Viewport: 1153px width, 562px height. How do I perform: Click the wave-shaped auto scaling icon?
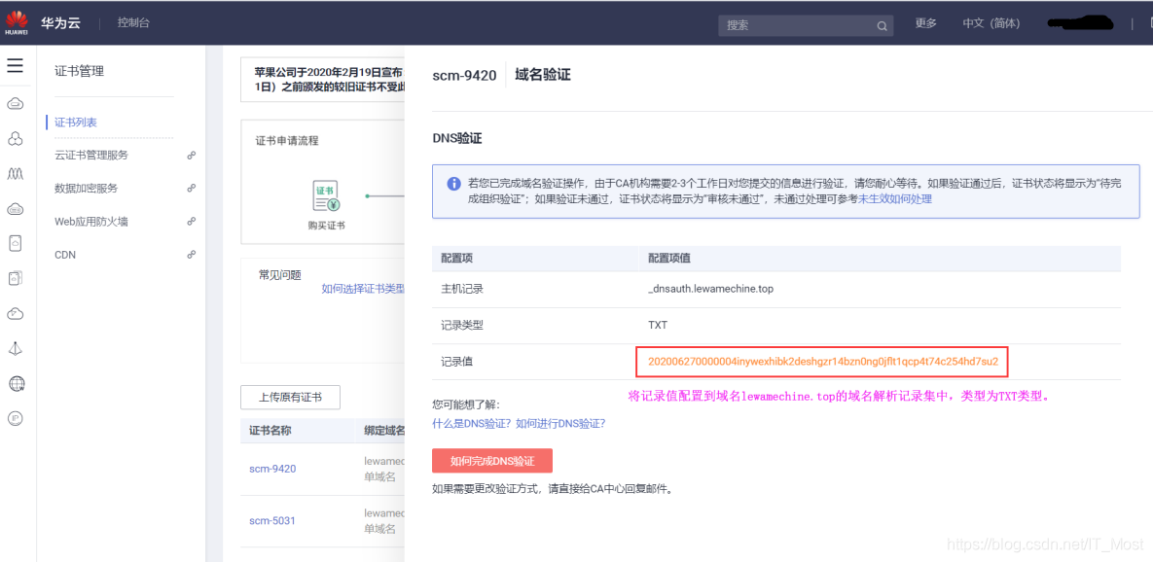point(15,174)
